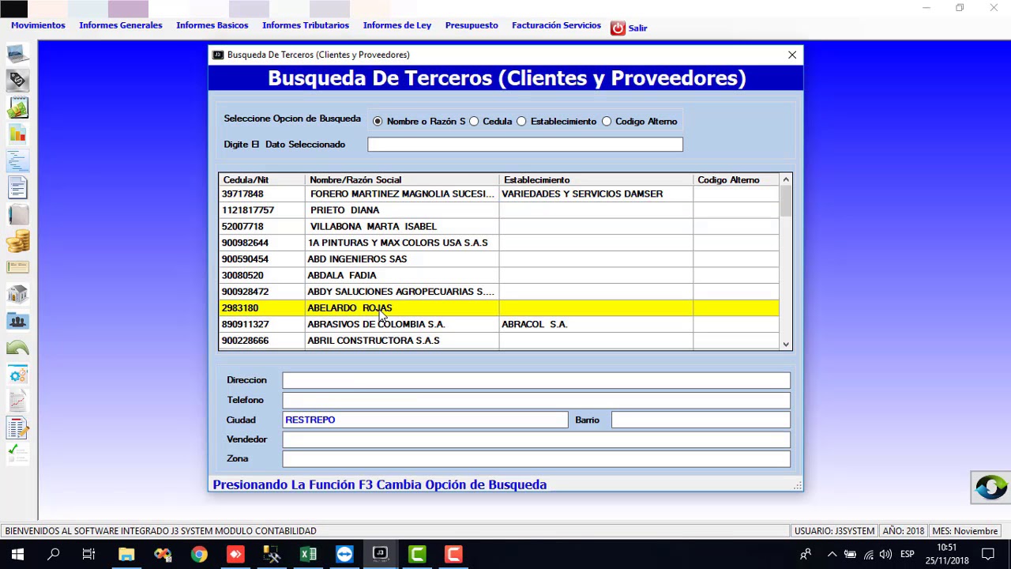Viewport: 1011px width, 569px height.
Task: Click the Digite El Dato Seleccionado input
Action: [525, 145]
